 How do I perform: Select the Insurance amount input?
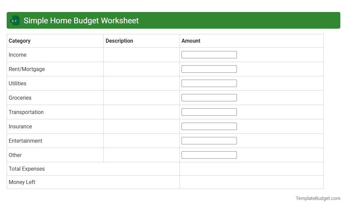209,126
